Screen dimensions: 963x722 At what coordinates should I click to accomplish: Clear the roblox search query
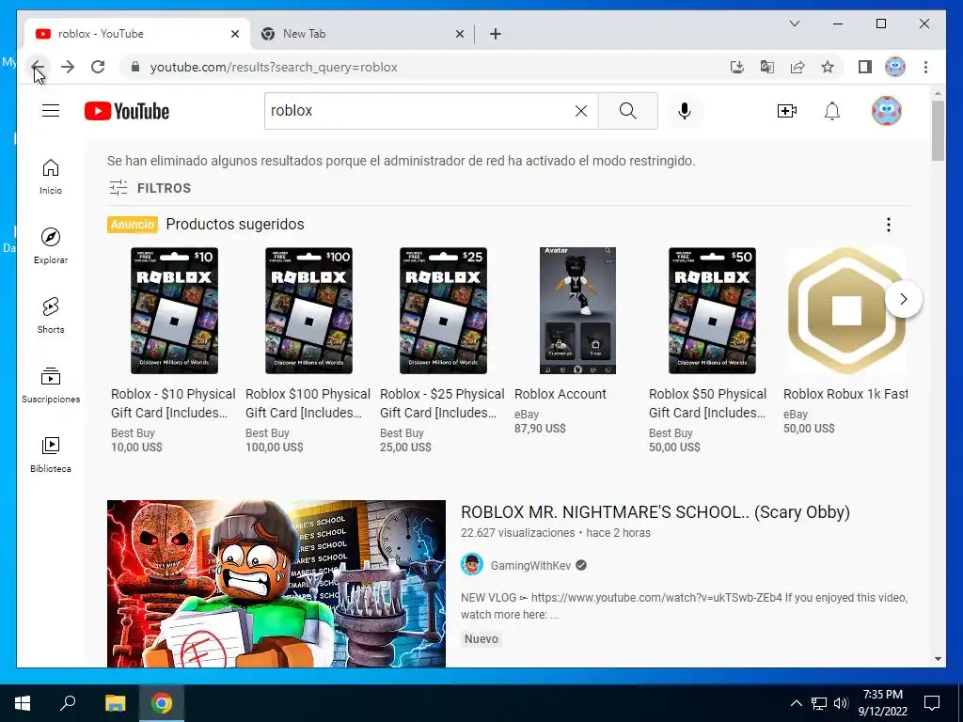point(580,111)
